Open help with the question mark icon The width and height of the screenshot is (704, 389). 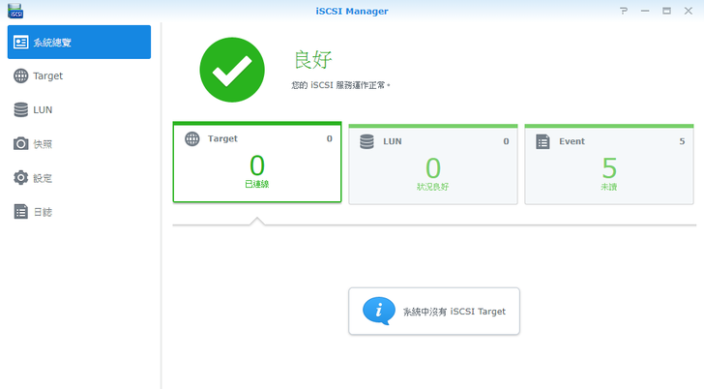pyautogui.click(x=624, y=11)
